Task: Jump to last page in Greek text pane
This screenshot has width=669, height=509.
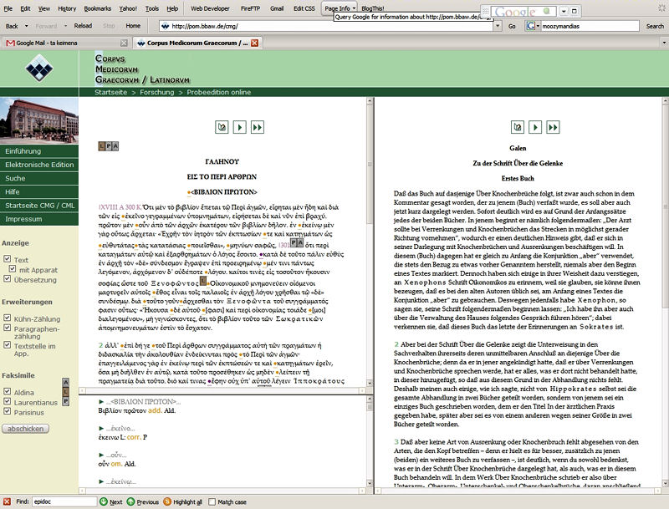Action: 258,127
